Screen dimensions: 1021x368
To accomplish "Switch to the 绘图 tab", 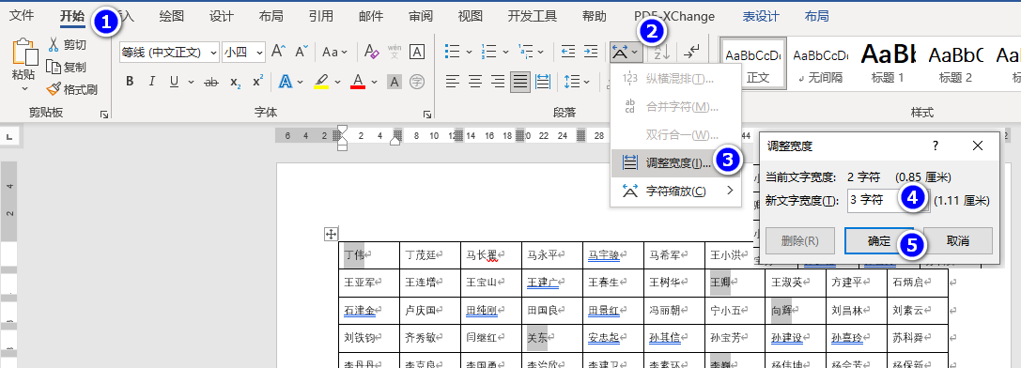I will [x=172, y=16].
